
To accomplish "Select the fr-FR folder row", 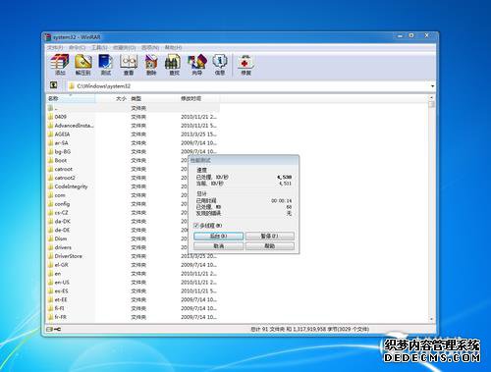I will coord(133,317).
